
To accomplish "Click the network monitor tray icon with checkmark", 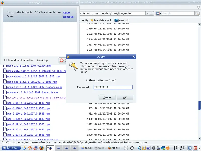I will [x=163, y=148].
